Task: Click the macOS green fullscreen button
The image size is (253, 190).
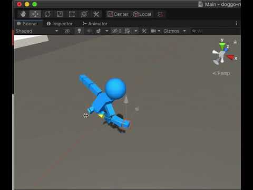Action: [35, 4]
